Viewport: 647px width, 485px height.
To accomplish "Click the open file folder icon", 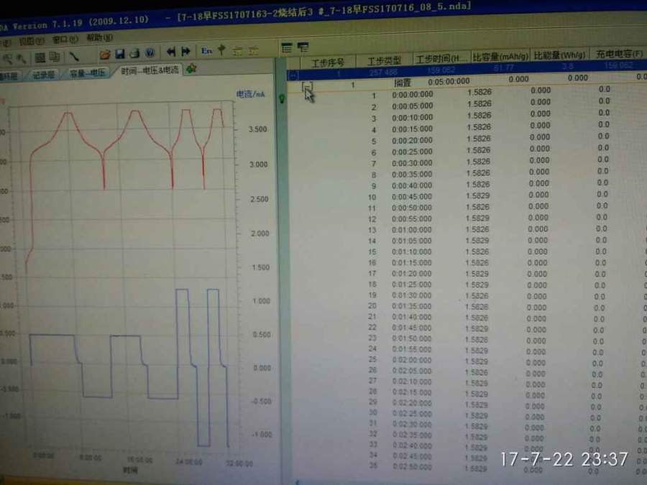I will [x=105, y=54].
